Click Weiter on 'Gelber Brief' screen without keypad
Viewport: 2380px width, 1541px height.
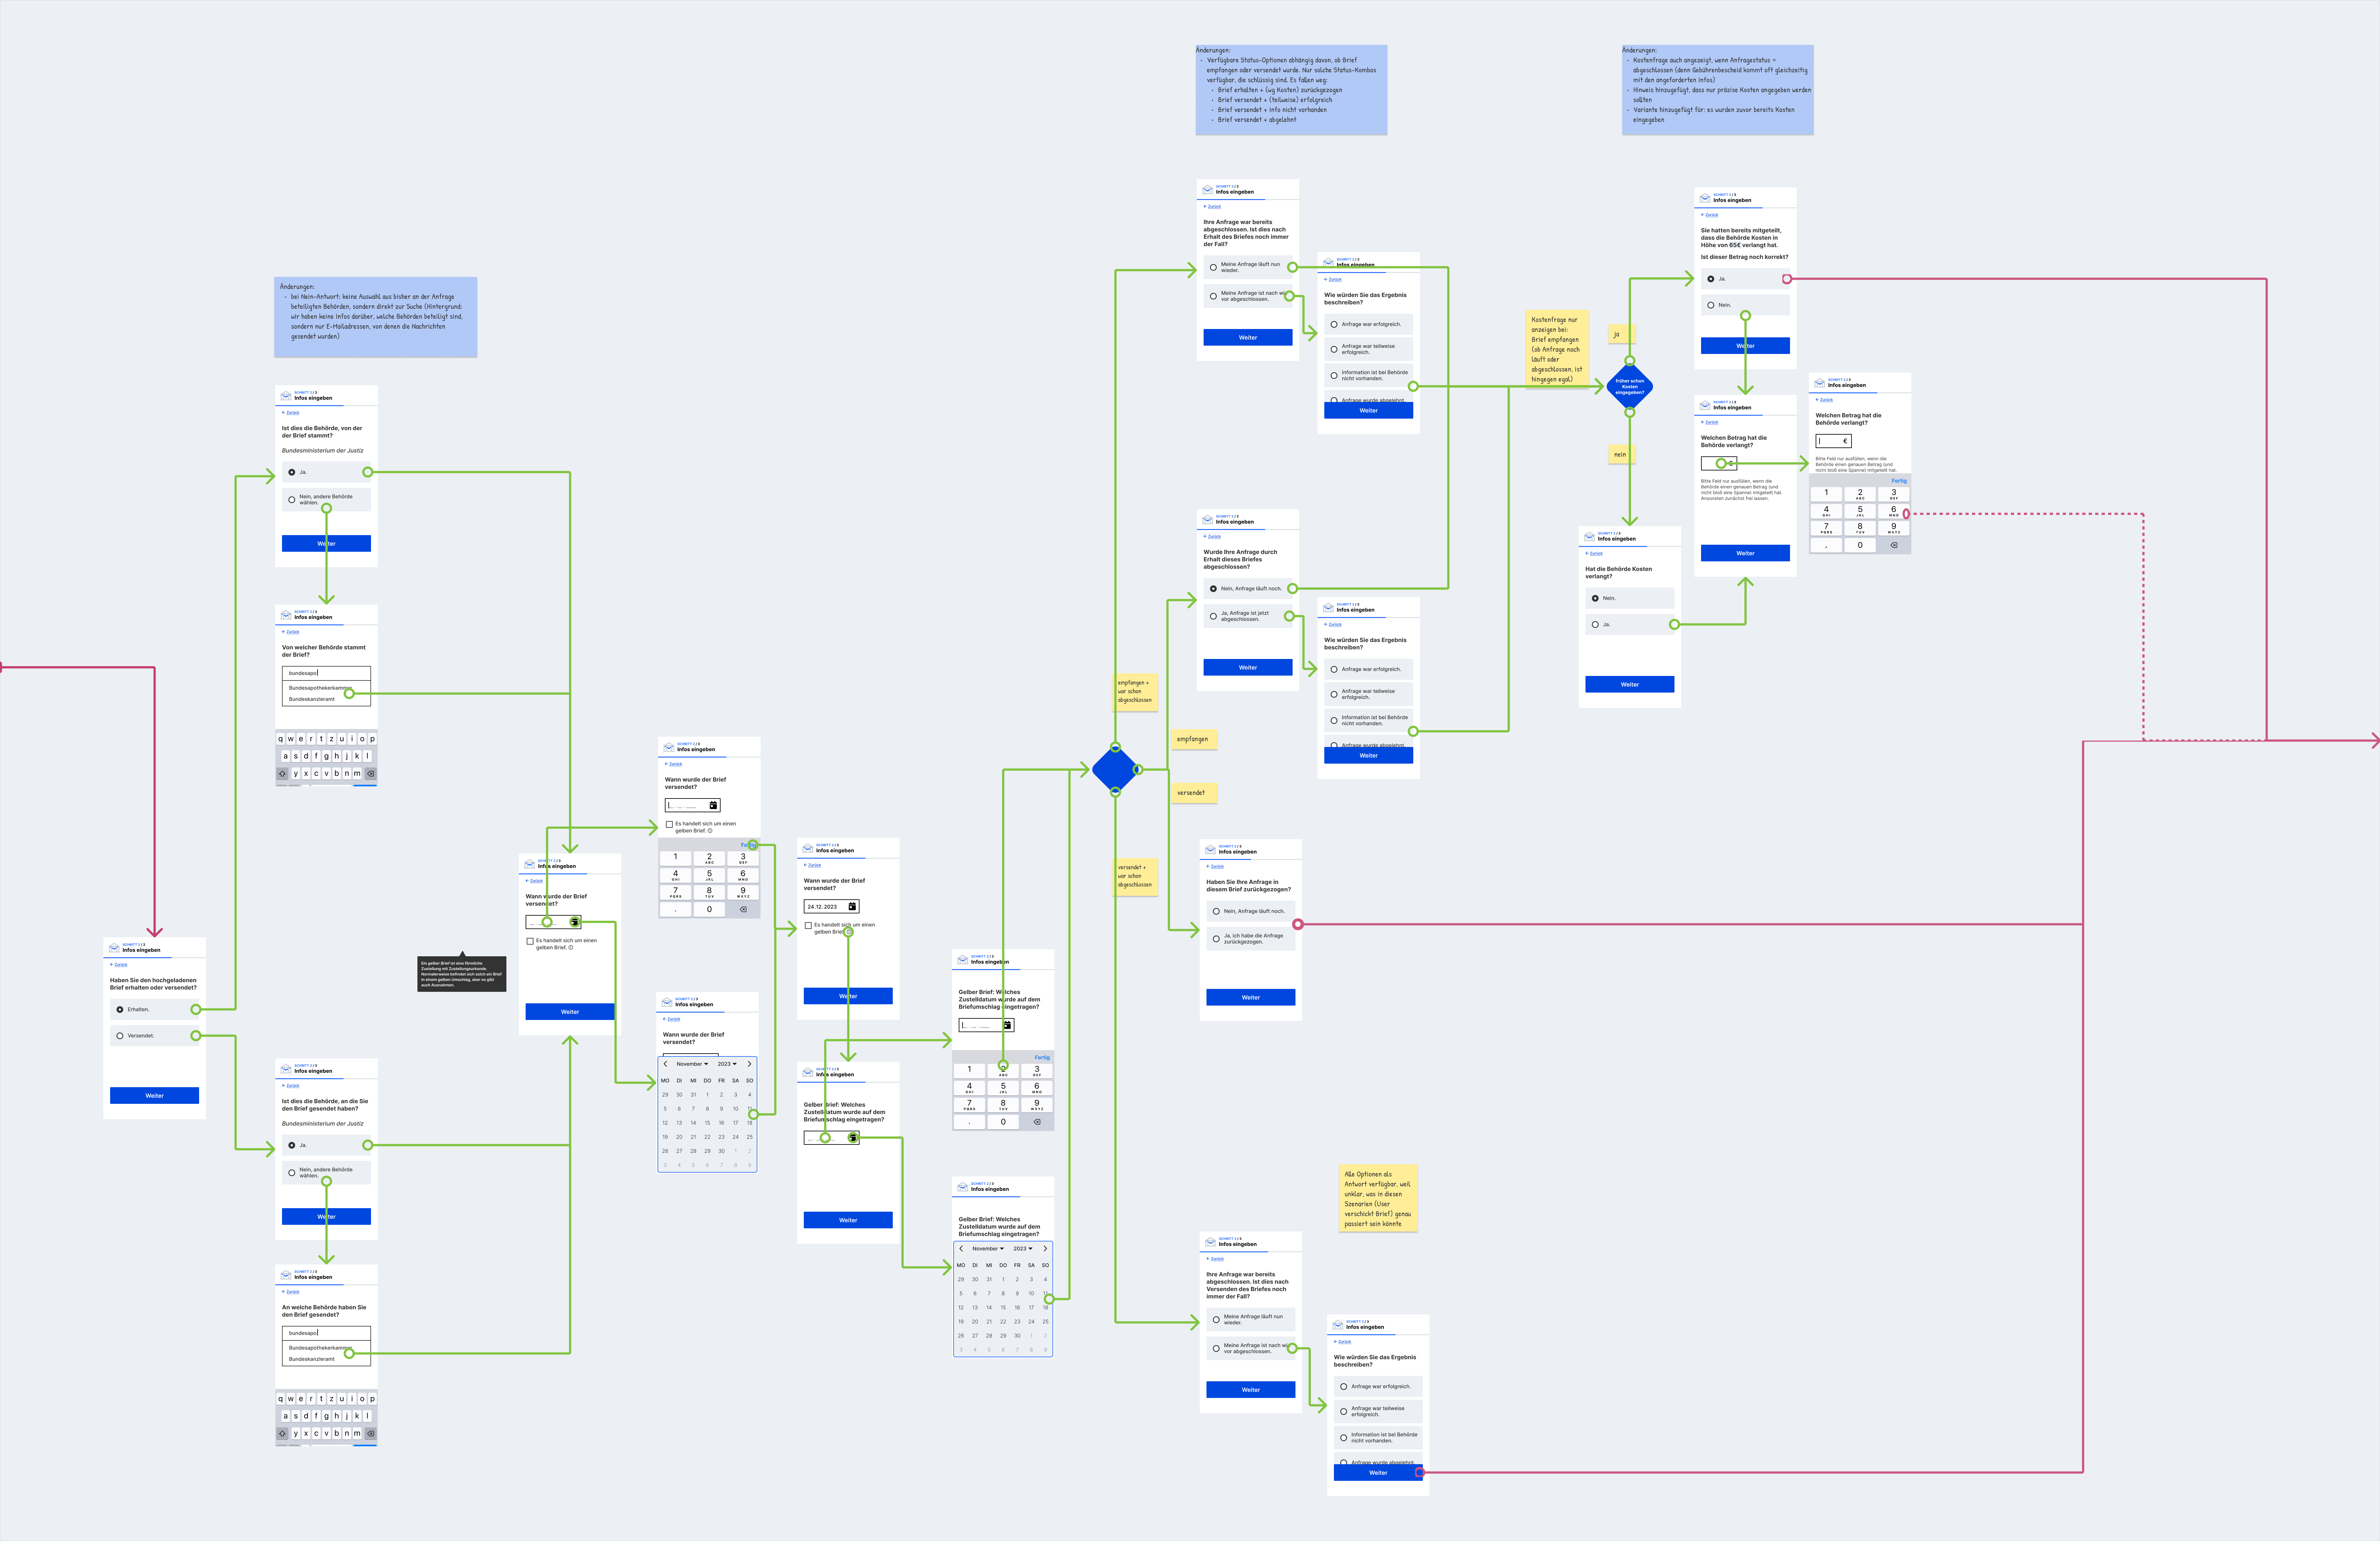[848, 1220]
